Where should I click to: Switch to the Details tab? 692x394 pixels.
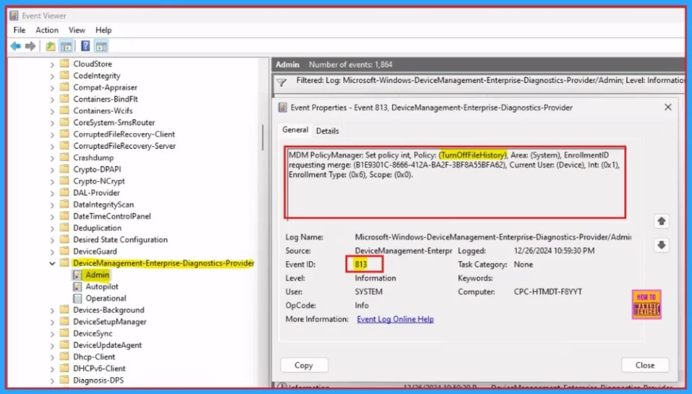coord(328,131)
